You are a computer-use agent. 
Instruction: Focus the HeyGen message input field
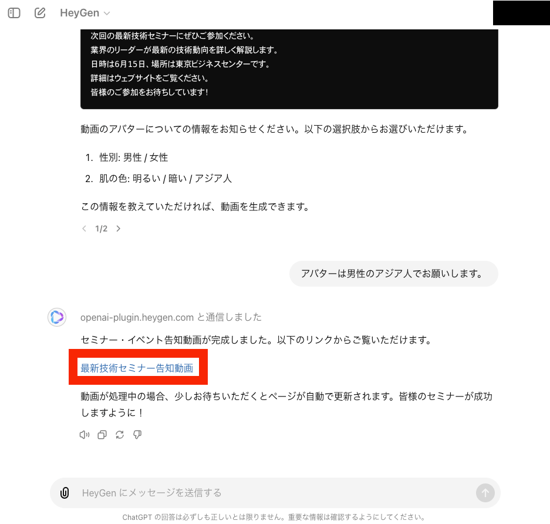point(275,493)
